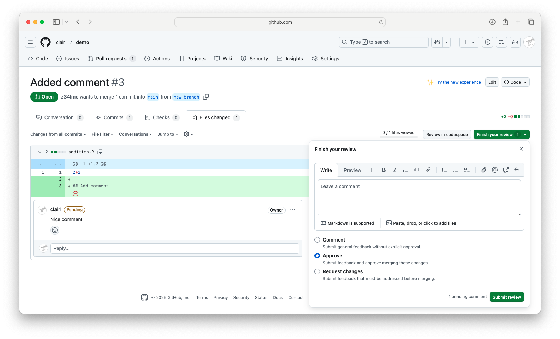
Task: Click the Leave a comment text area
Action: coord(419,197)
